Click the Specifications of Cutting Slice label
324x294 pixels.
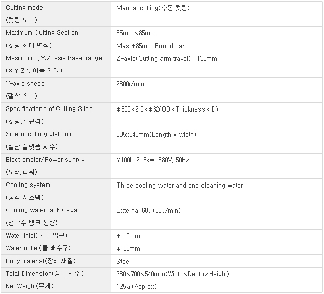(49, 109)
